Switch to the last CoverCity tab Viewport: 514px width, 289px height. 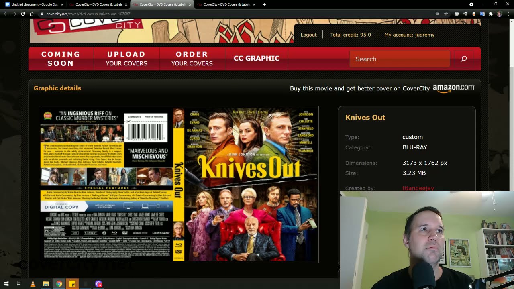click(226, 4)
